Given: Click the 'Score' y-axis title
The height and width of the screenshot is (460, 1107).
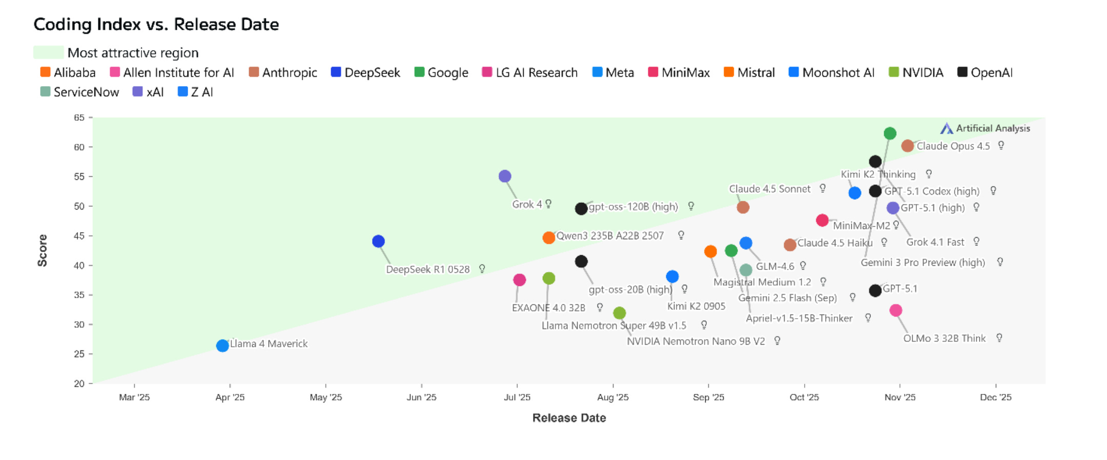Looking at the screenshot, I should 42,250.
